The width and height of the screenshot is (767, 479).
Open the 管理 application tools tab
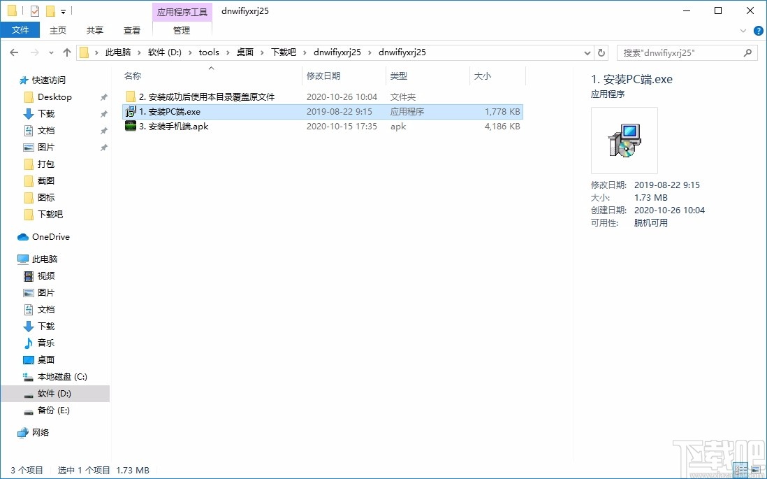pyautogui.click(x=181, y=30)
